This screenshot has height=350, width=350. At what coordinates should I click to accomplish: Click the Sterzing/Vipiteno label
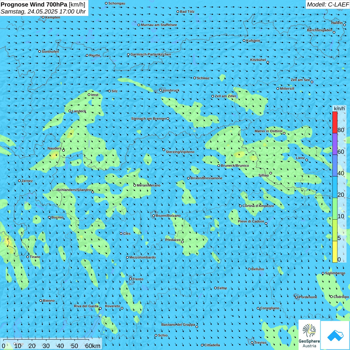pos(180,152)
